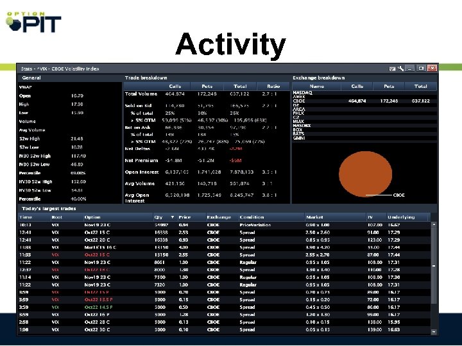Click the IV column header
The image size is (462, 346).
pos(376,217)
